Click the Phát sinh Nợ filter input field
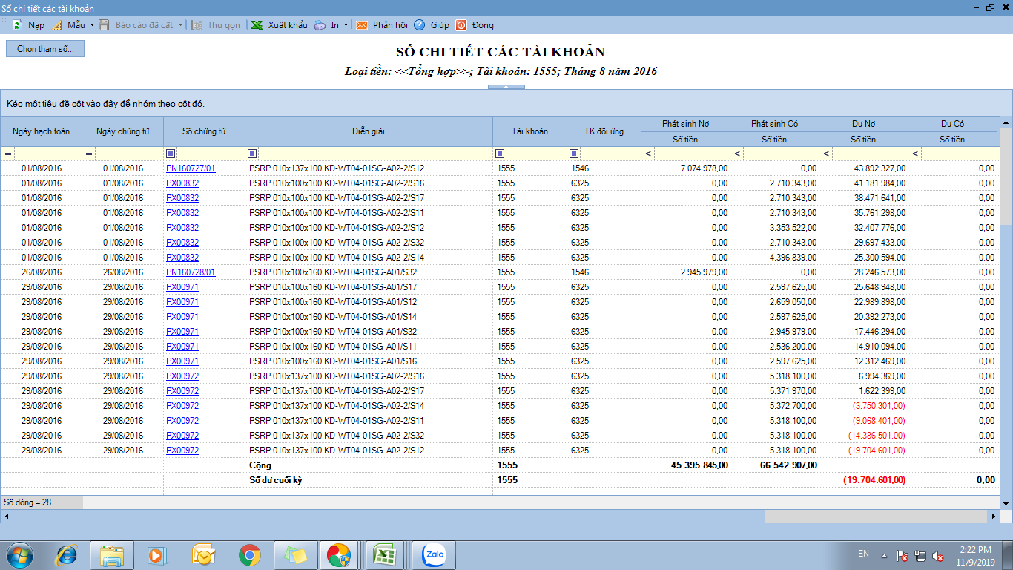The image size is (1013, 570). (691, 154)
